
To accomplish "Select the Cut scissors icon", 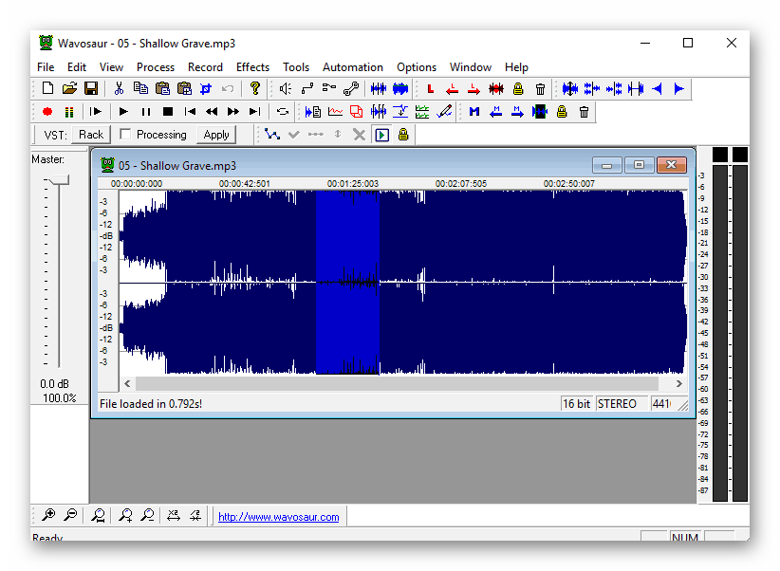I will (x=119, y=89).
